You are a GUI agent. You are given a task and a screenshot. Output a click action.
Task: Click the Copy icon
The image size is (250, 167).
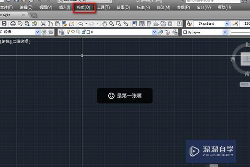pyautogui.click(x=50, y=24)
